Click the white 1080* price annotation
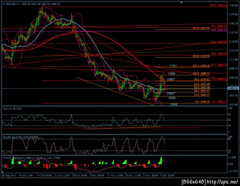Image resolution: width=240 pixels, height=186 pixels. point(171,79)
